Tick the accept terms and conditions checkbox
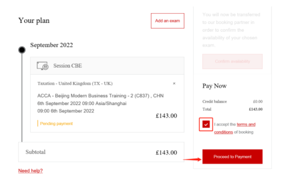Viewport: 289px width, 177px height. [206, 124]
